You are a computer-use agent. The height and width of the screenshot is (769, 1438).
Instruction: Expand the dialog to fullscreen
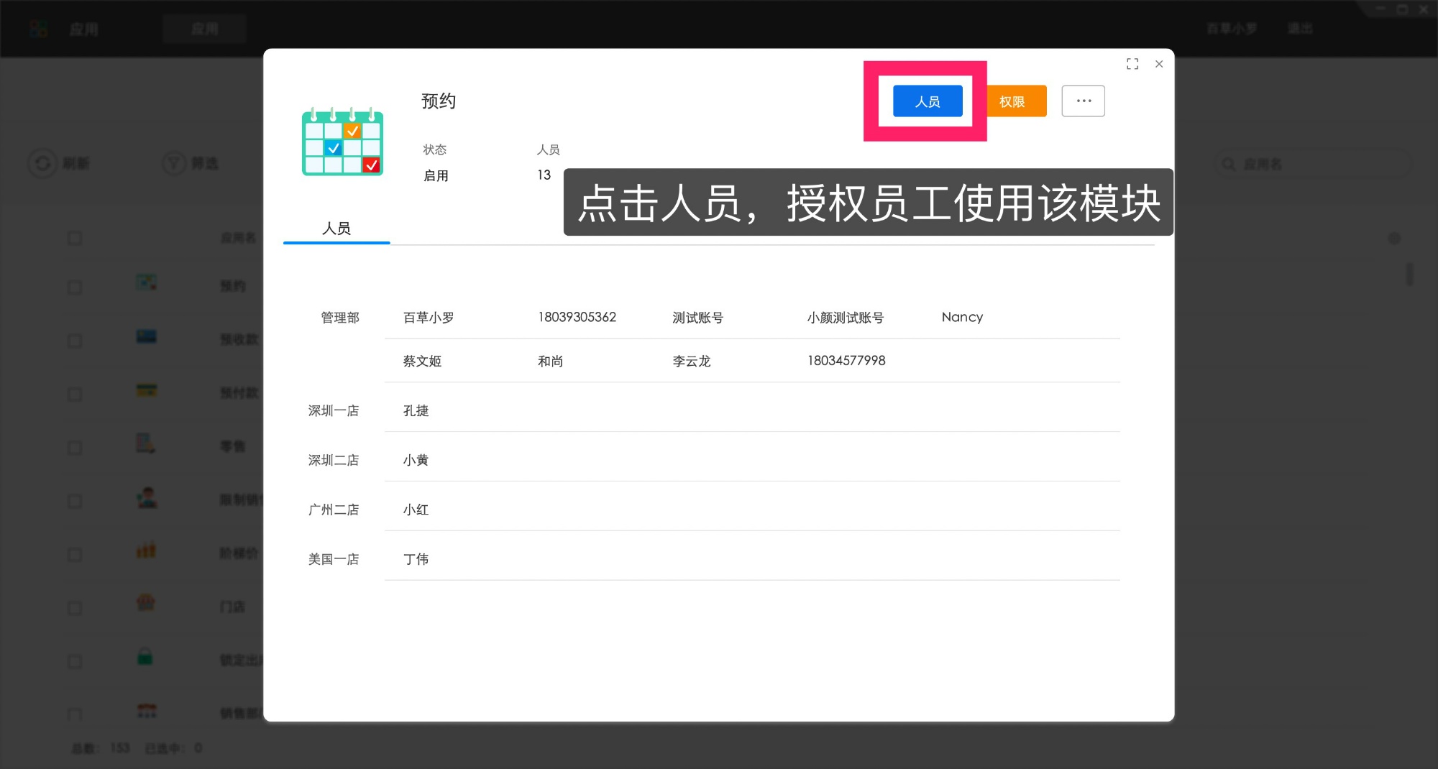[x=1132, y=64]
